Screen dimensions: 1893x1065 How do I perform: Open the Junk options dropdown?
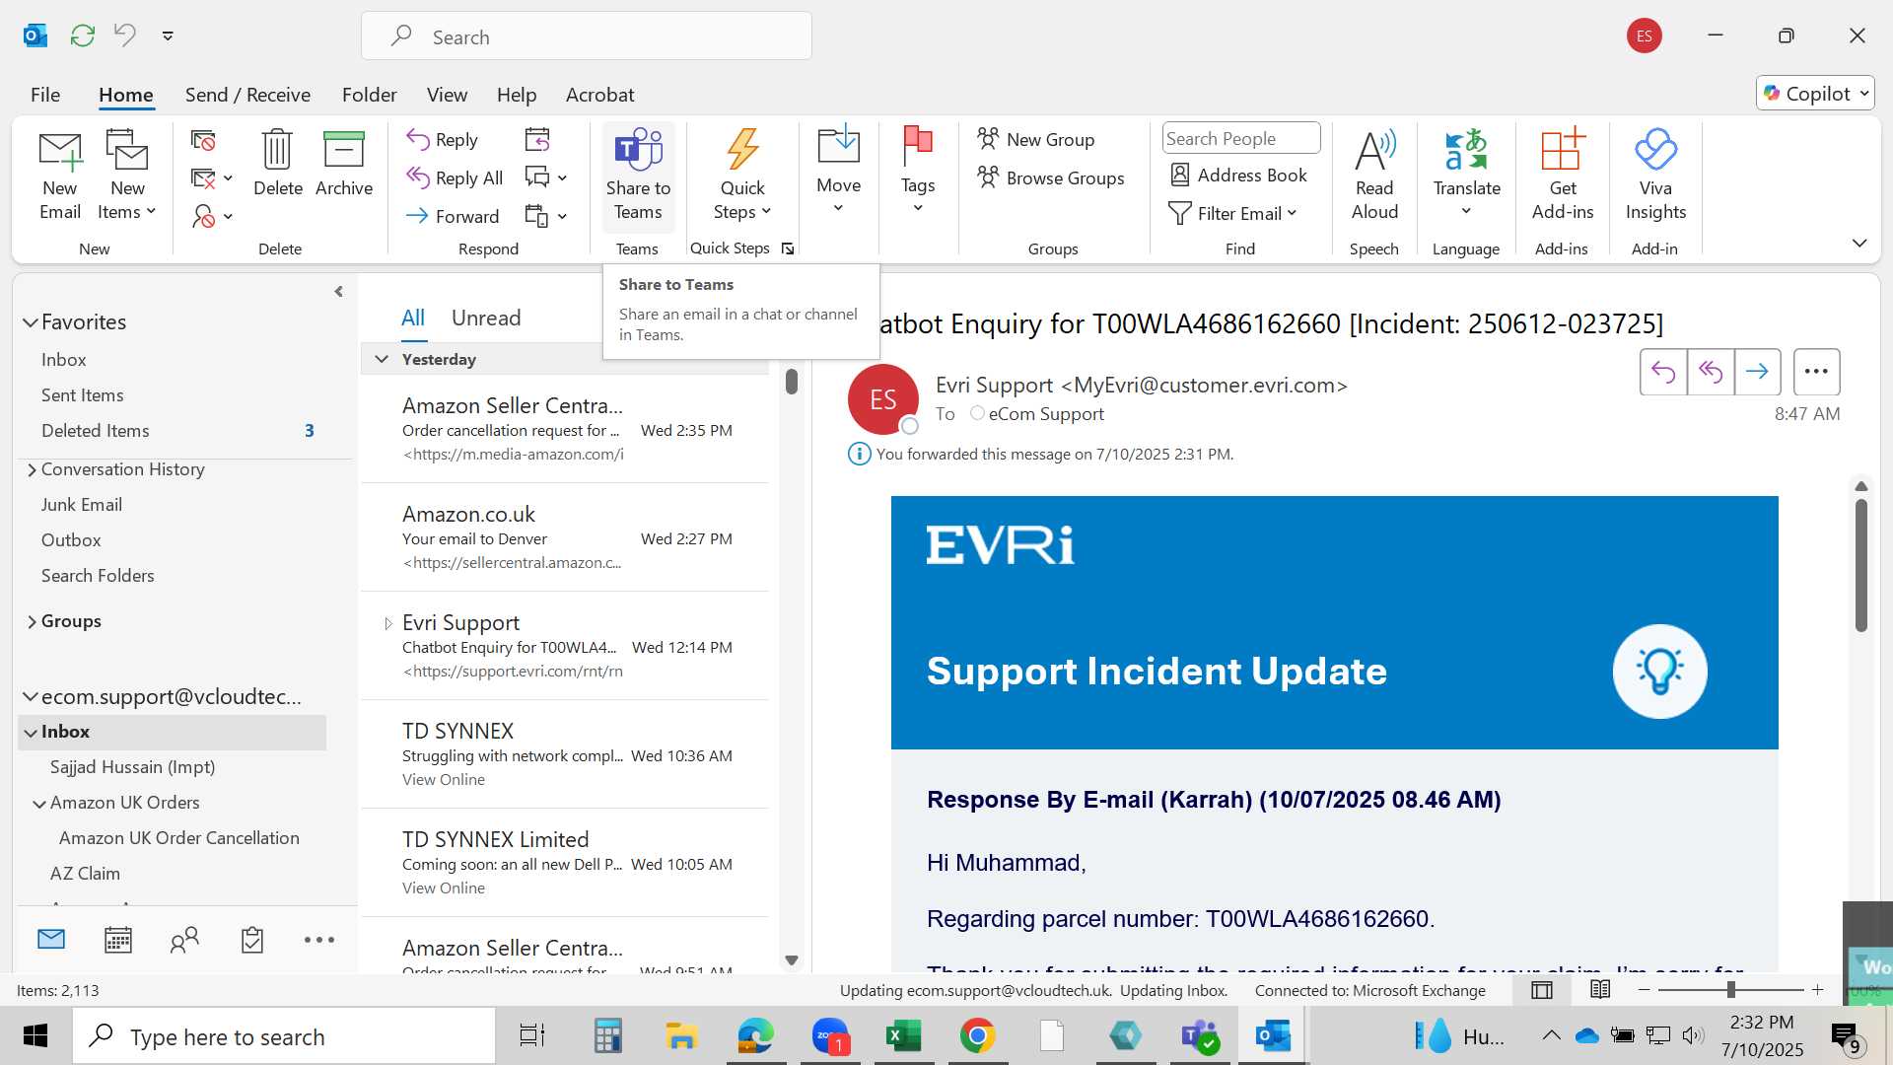(x=228, y=216)
